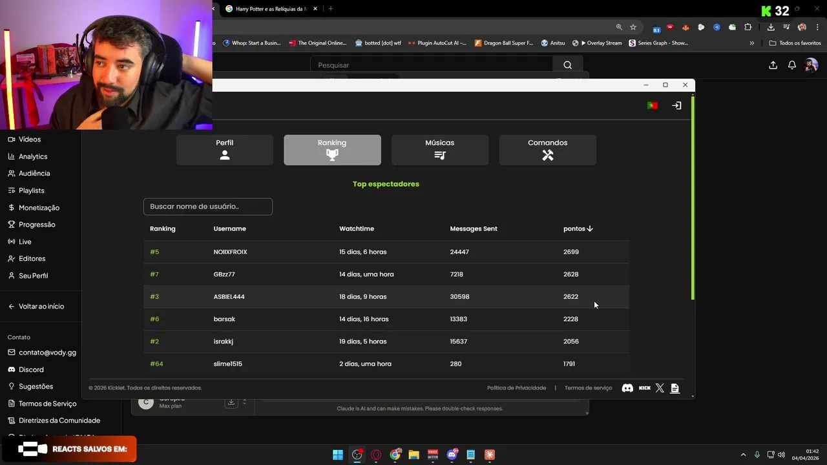
Task: Select the Portuguese flag language icon
Action: [x=653, y=105]
